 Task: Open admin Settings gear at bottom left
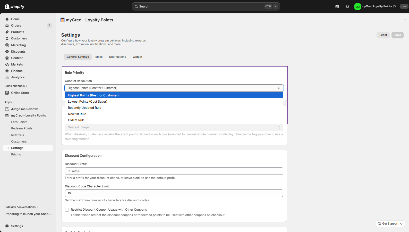(7, 226)
